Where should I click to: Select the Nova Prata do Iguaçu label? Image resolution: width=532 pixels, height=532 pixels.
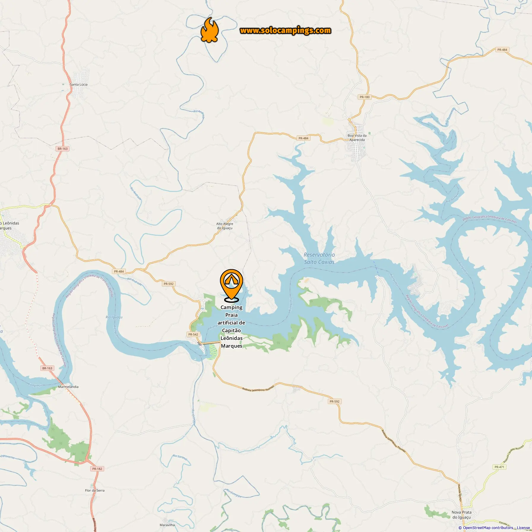click(461, 515)
